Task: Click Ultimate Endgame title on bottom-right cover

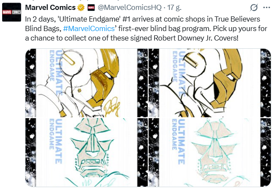Action: (x=178, y=141)
